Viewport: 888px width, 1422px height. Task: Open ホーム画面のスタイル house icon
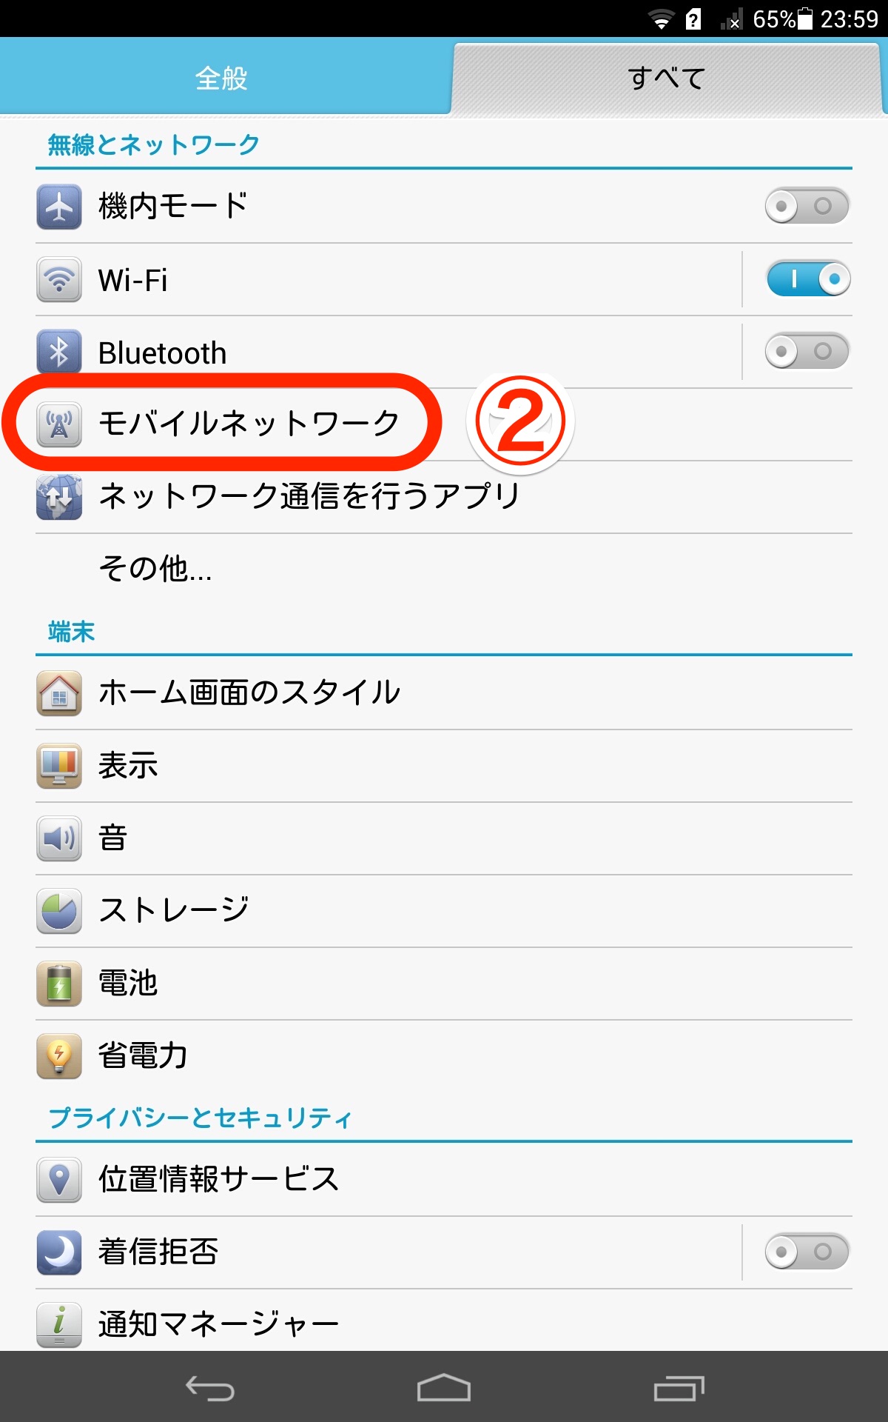(x=59, y=693)
